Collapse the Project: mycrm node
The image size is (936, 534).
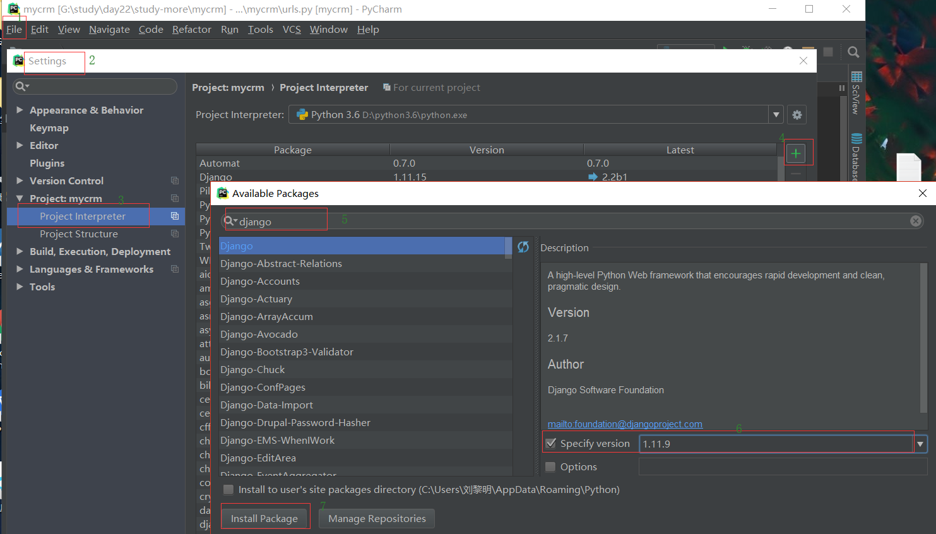(x=20, y=198)
